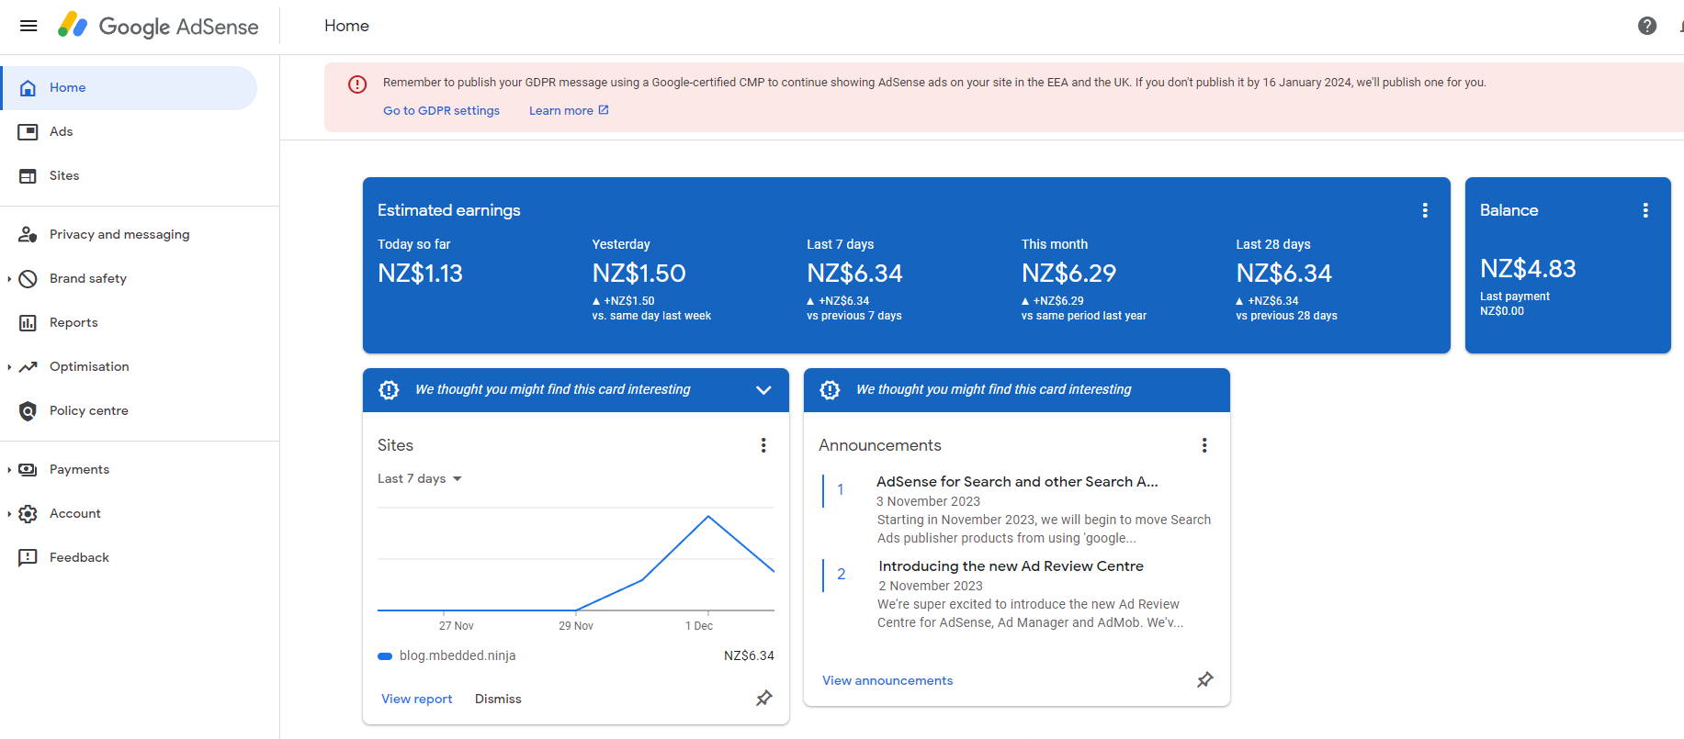
Task: Open the hamburger main menu
Action: [28, 26]
